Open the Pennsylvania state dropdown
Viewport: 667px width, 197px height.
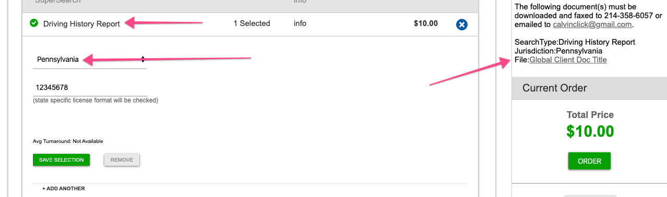point(90,60)
